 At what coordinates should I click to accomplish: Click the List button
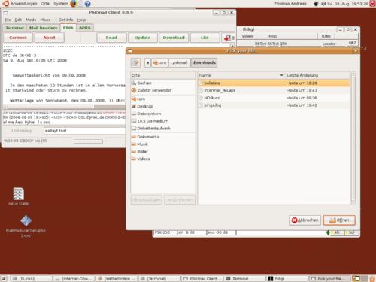click(x=205, y=38)
